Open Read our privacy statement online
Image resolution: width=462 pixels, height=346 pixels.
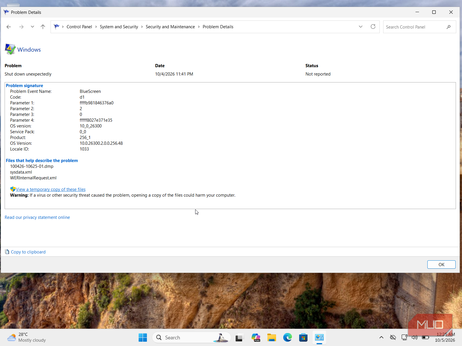(x=37, y=217)
